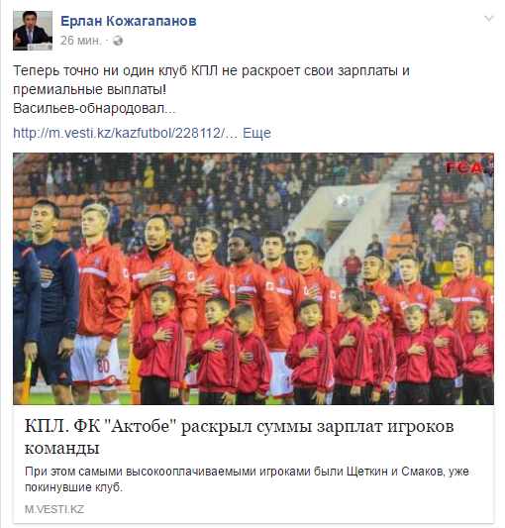Viewport: 505px width, 528px height.
Task: Click the M.VESTI.KZ source domain label
Action: pos(54,509)
